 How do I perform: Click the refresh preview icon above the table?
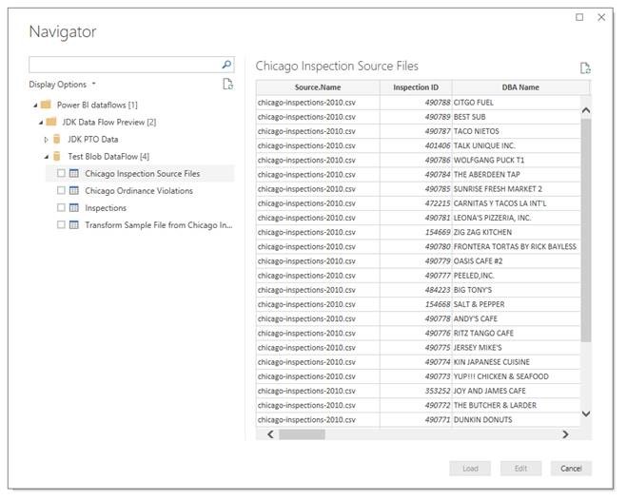585,67
